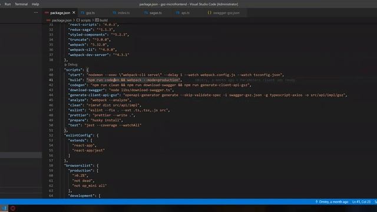
Task: Click the "webpack-dev-server" dependency key
Action: [x=88, y=55]
